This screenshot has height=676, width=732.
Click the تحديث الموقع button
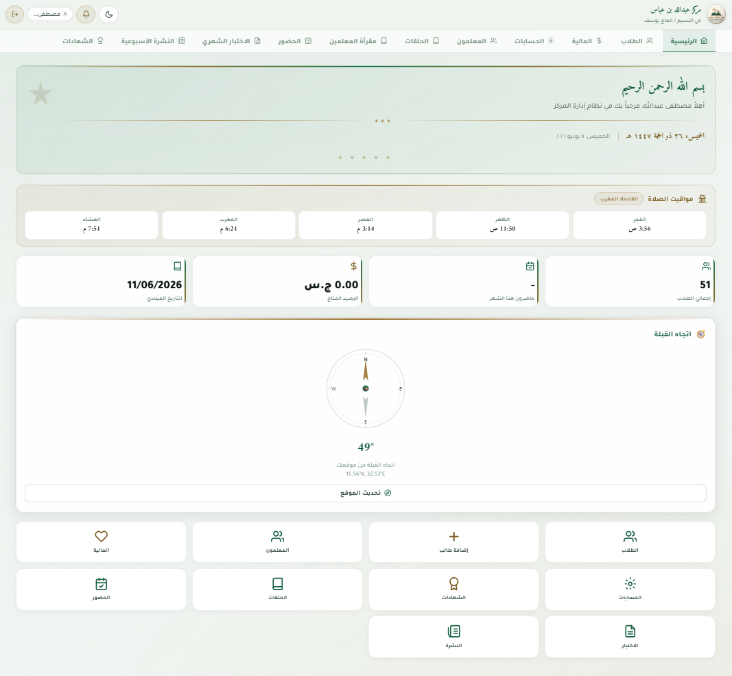(366, 493)
